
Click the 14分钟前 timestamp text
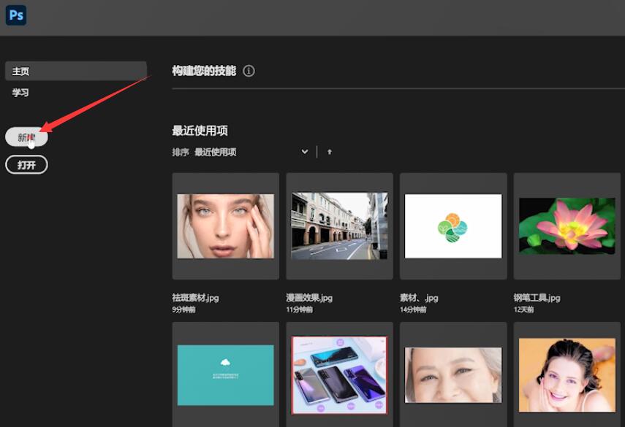[413, 309]
